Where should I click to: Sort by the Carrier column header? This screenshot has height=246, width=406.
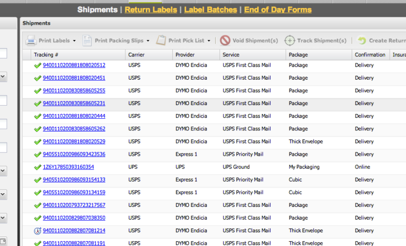(x=149, y=55)
